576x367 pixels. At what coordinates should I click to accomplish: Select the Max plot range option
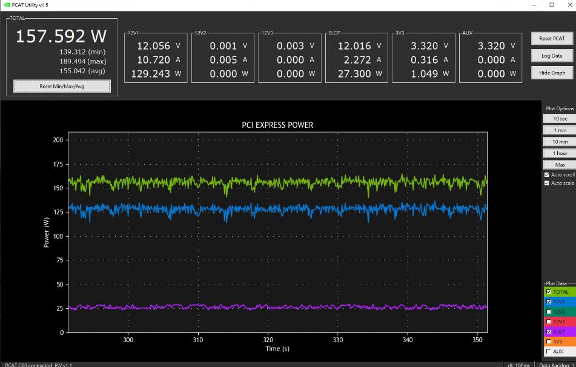(560, 165)
